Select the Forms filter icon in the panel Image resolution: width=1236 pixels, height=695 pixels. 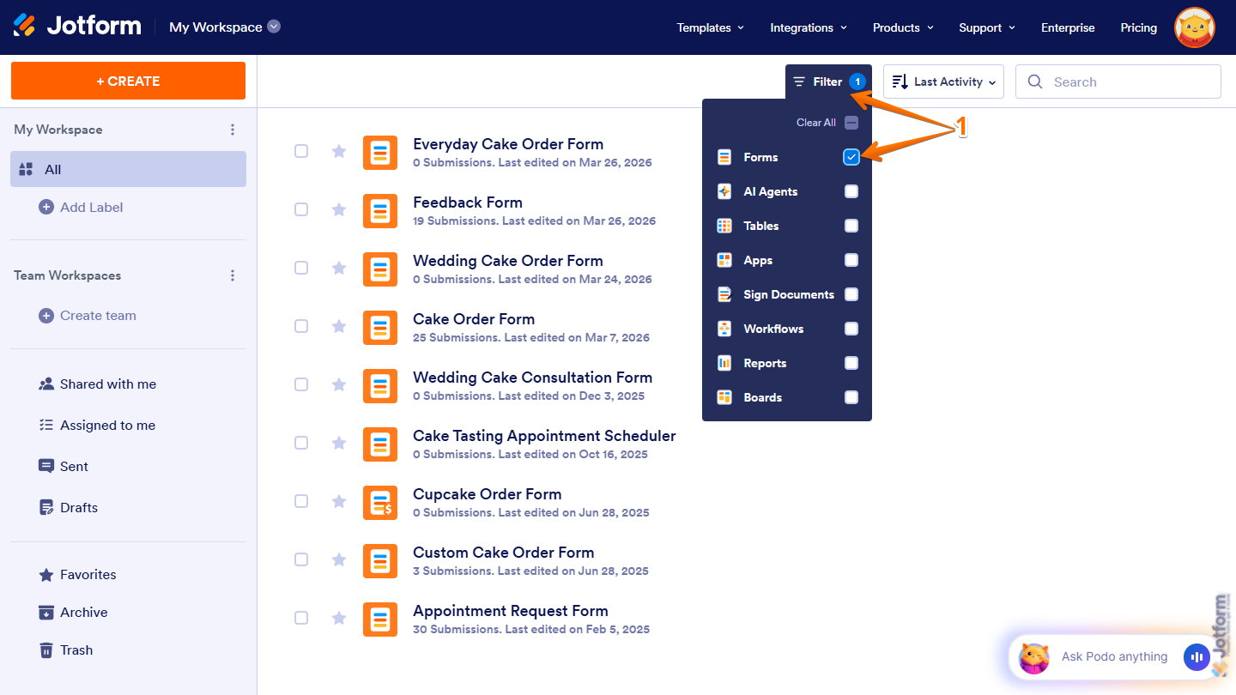pyautogui.click(x=724, y=157)
